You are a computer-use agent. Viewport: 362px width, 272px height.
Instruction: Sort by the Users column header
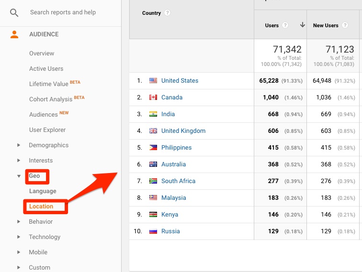point(271,25)
